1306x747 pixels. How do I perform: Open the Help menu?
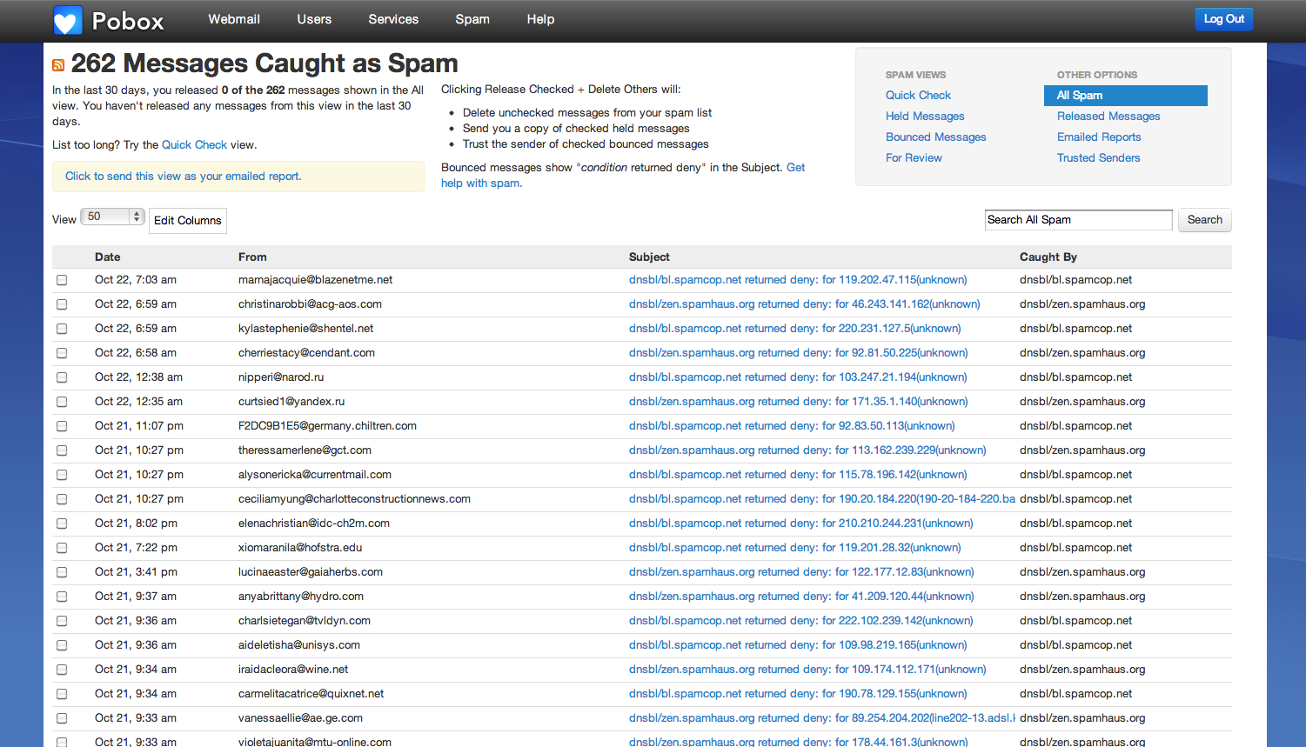tap(540, 19)
